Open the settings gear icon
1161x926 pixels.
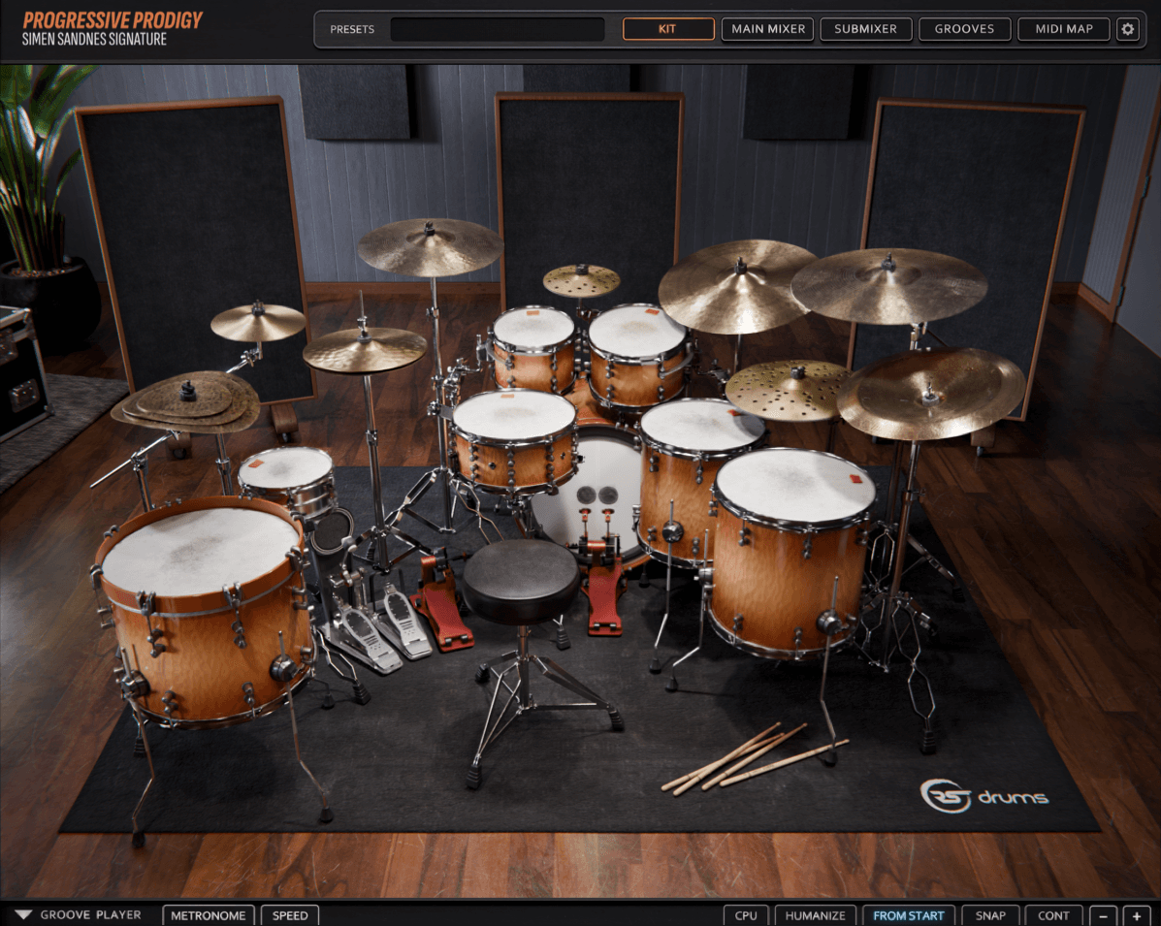1127,29
